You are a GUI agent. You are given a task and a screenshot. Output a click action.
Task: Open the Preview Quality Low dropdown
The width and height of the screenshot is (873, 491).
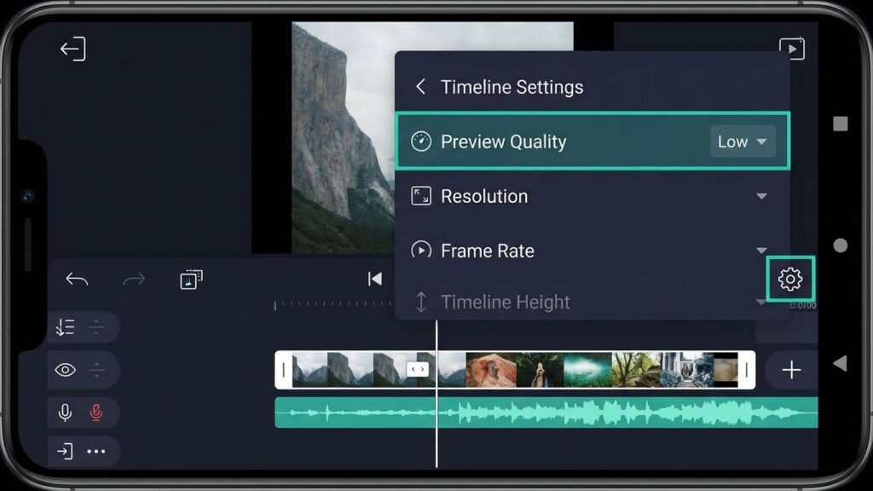741,142
